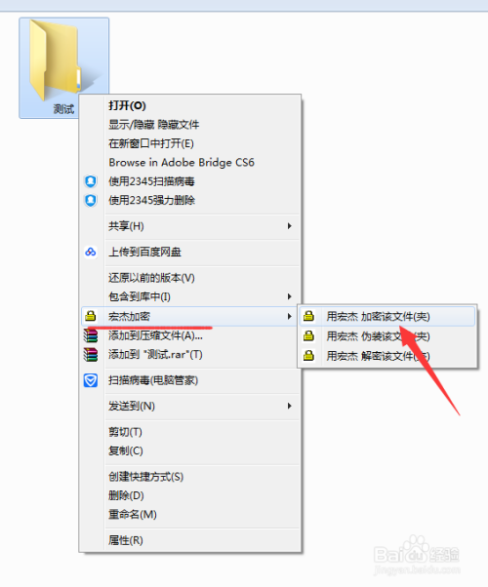Click the Baidu Netdisk cloud icon

coord(91,252)
